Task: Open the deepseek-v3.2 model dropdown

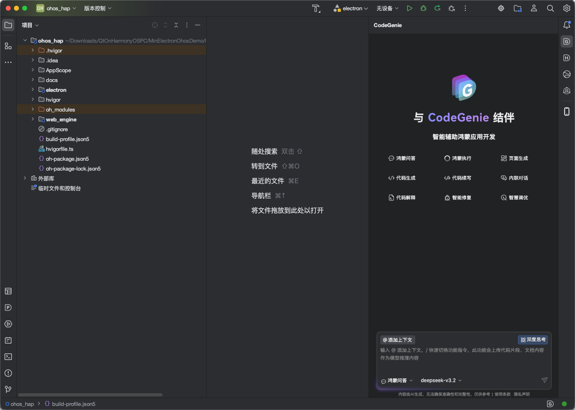Action: (441, 380)
